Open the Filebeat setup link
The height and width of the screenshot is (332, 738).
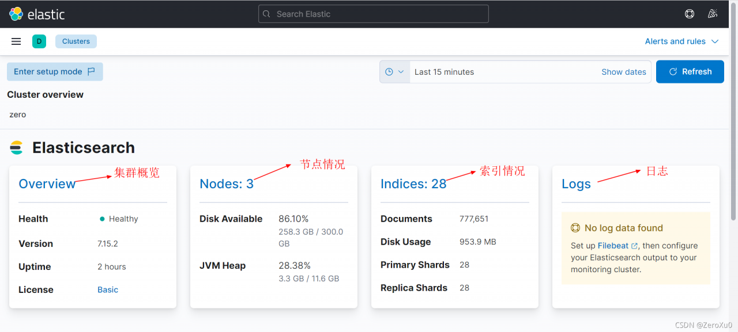point(613,246)
